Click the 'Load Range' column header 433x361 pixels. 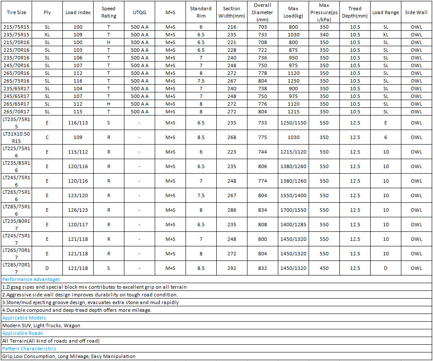[x=386, y=12]
